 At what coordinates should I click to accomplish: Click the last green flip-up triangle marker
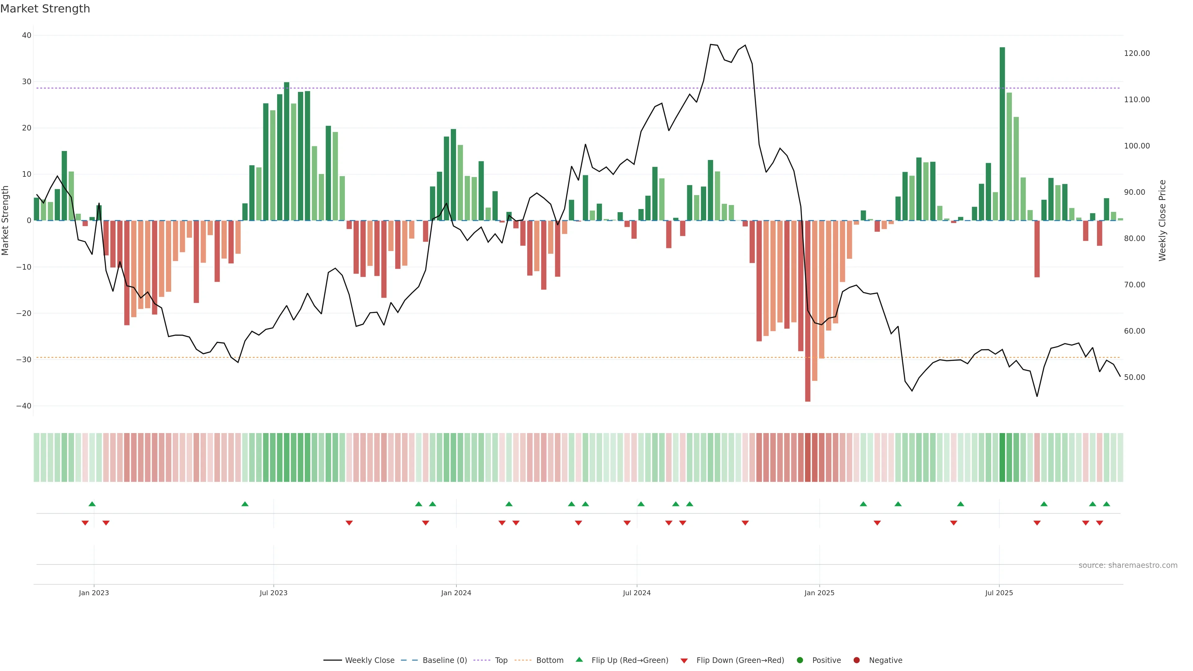pyautogui.click(x=1106, y=504)
